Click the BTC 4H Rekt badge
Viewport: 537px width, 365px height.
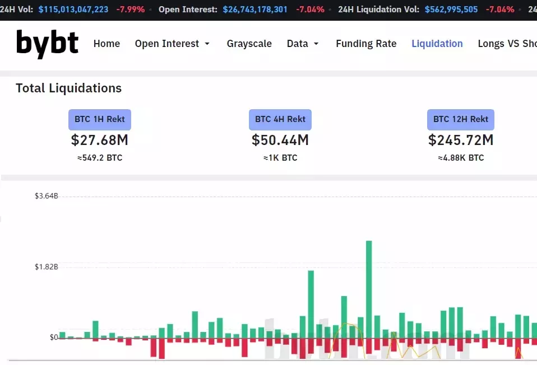coord(280,119)
